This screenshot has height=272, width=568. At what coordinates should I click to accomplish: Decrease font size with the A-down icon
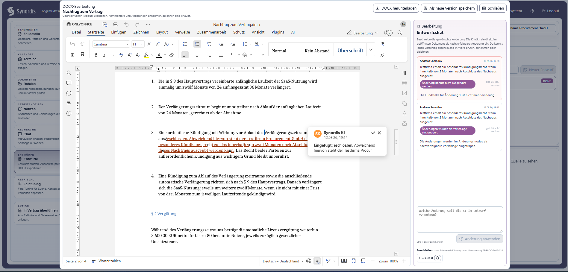click(158, 44)
